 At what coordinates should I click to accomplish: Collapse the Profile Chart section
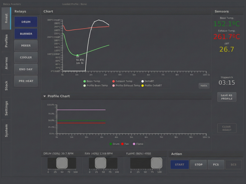44,96
